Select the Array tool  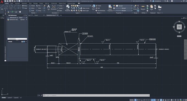[39, 10]
